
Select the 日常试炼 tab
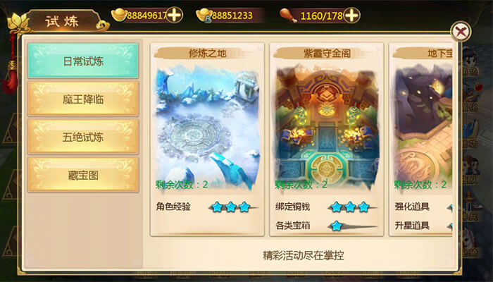[83, 61]
